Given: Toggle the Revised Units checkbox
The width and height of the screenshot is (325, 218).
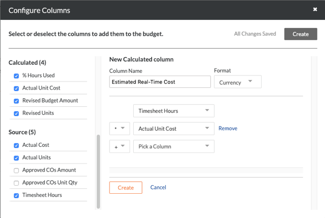Looking at the screenshot, I should tap(16, 113).
